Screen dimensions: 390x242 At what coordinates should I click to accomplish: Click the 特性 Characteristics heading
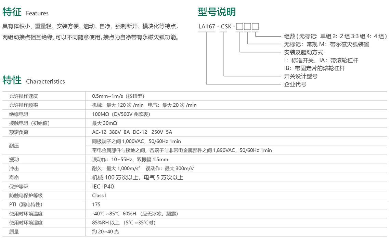[x=34, y=81]
